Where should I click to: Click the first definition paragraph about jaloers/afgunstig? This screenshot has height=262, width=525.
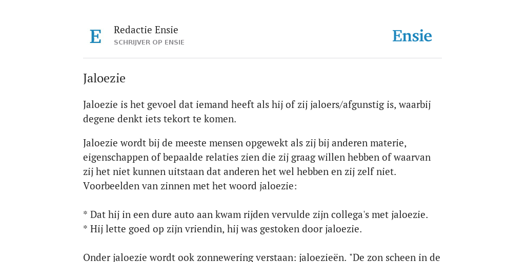tap(257, 112)
